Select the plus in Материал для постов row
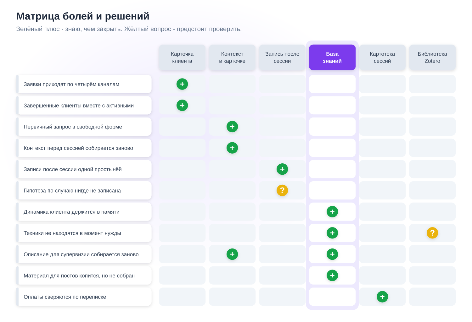The height and width of the screenshot is (322, 472). 332,276
